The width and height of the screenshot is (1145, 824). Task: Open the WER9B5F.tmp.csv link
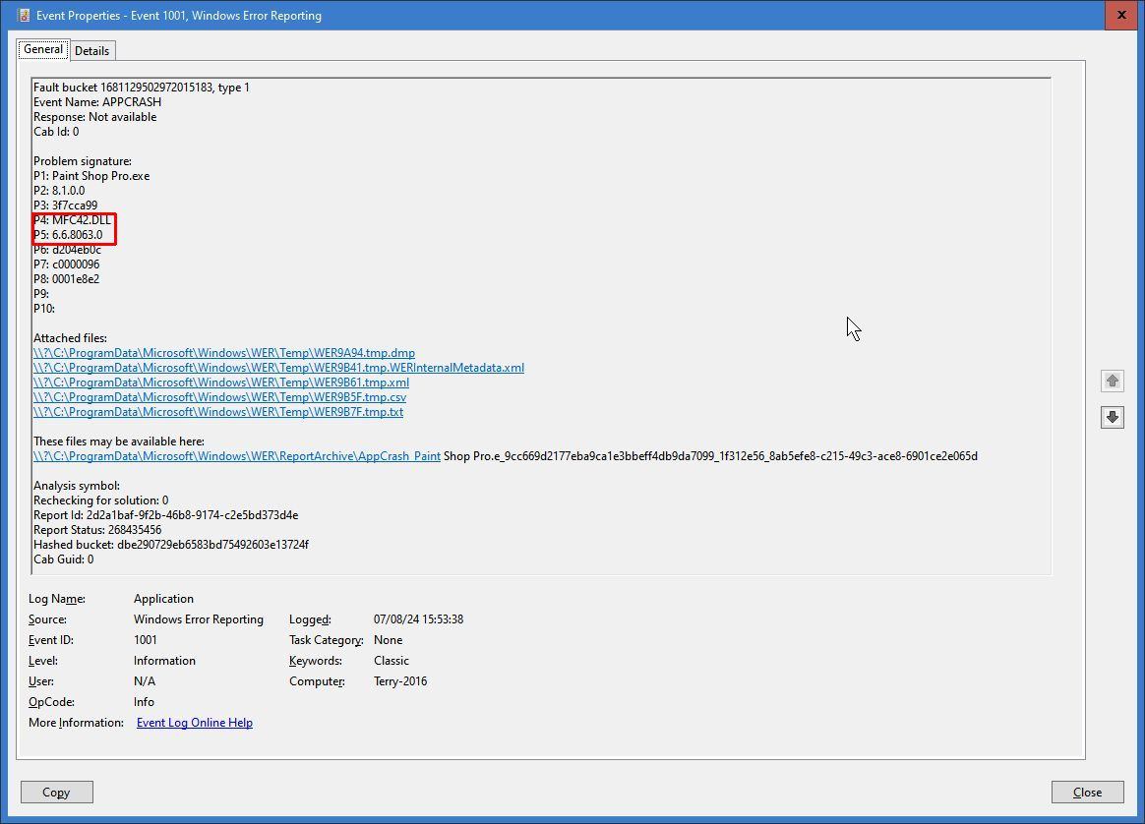pyautogui.click(x=219, y=397)
